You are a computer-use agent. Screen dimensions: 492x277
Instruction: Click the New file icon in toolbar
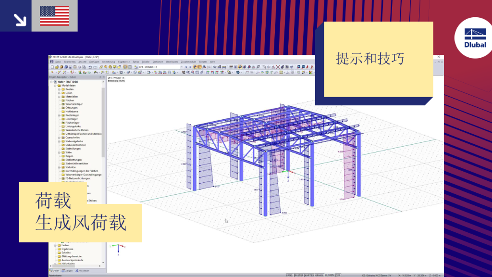click(52, 67)
